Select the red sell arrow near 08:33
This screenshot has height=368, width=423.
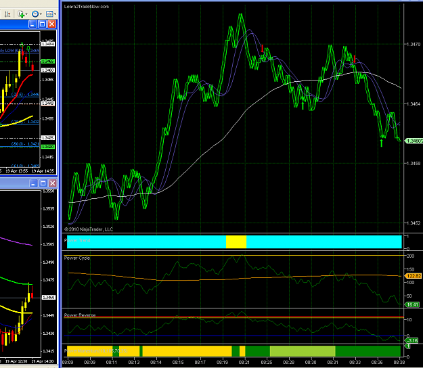(x=354, y=60)
